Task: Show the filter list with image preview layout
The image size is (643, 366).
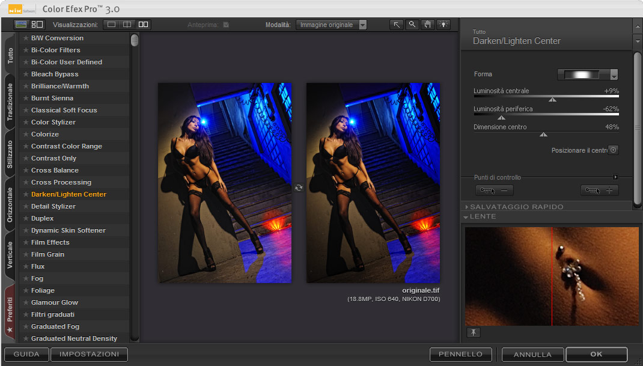Action: click(21, 25)
